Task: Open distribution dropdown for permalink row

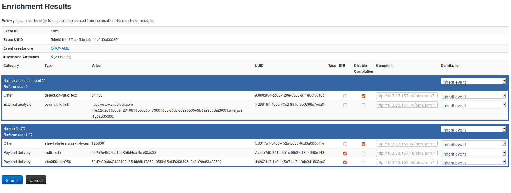Action: click(x=473, y=105)
